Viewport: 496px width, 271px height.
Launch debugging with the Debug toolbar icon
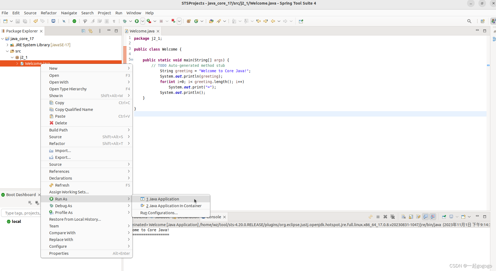click(125, 21)
